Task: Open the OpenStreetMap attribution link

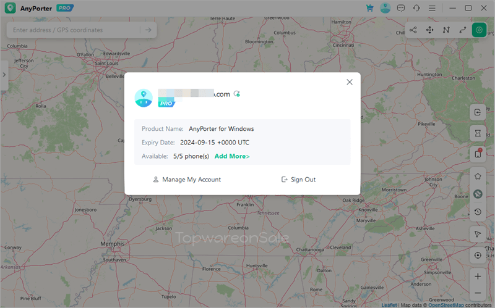Action: coord(446,305)
